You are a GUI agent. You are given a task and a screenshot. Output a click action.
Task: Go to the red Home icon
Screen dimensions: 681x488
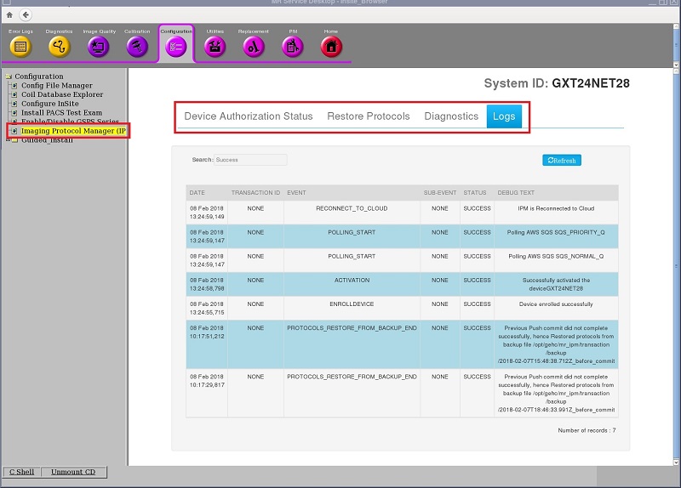tap(331, 48)
